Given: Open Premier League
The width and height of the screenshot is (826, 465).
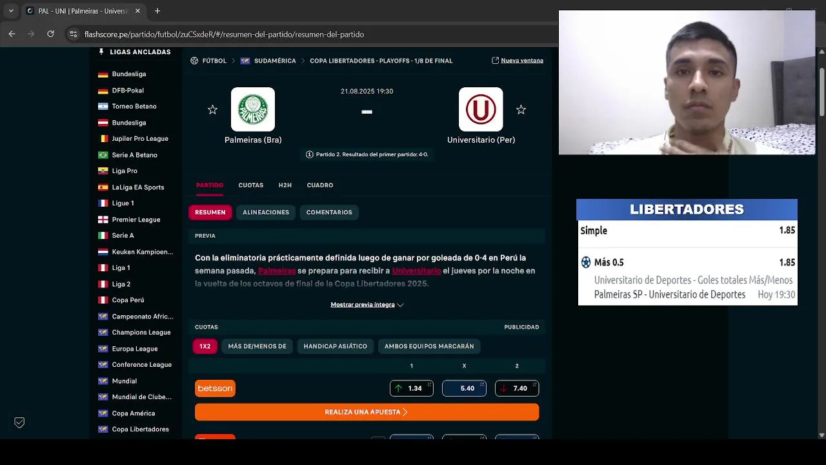Looking at the screenshot, I should click(x=136, y=220).
